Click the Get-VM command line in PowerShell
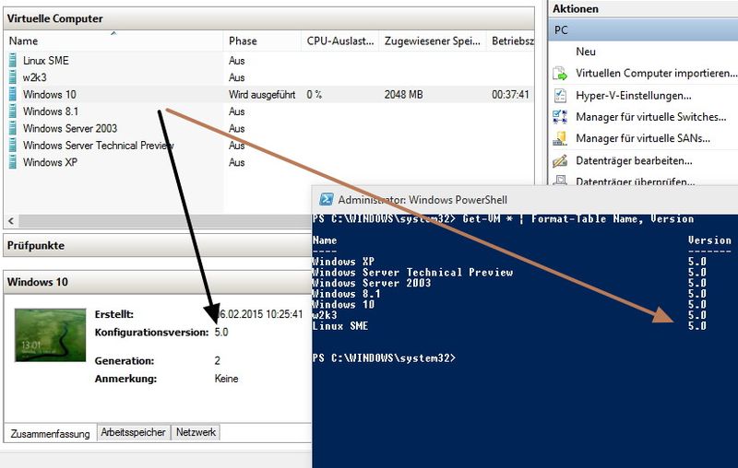 click(503, 219)
